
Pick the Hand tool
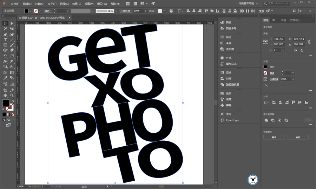click(5, 95)
